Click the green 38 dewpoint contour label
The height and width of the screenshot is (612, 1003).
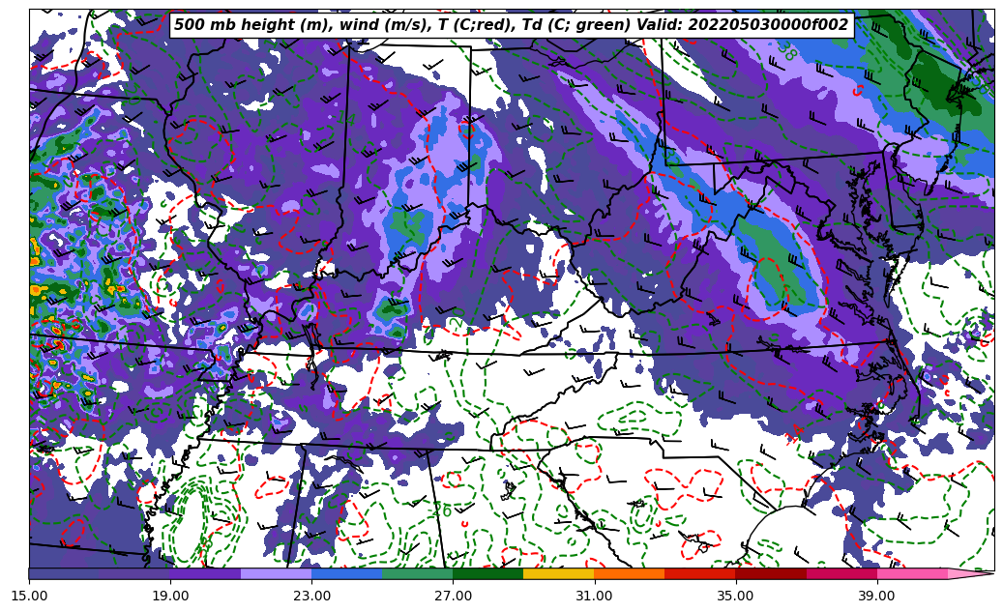(788, 50)
